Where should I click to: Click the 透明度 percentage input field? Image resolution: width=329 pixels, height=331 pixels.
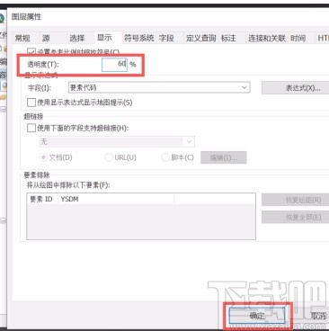coord(114,64)
